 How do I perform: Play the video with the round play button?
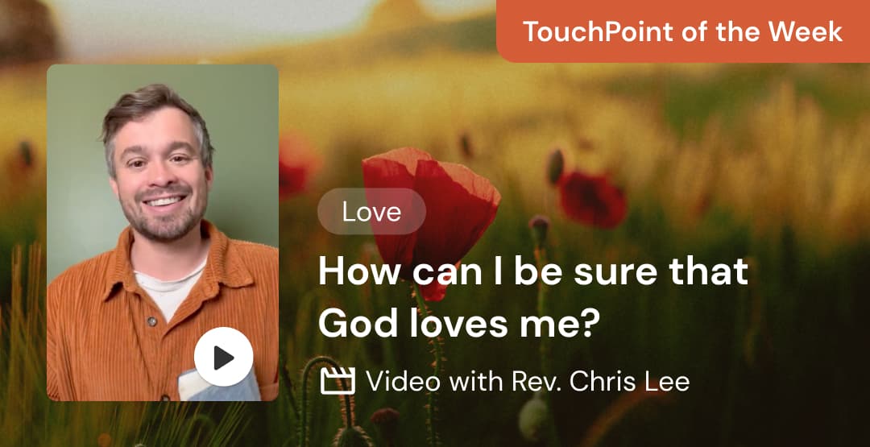click(x=224, y=357)
